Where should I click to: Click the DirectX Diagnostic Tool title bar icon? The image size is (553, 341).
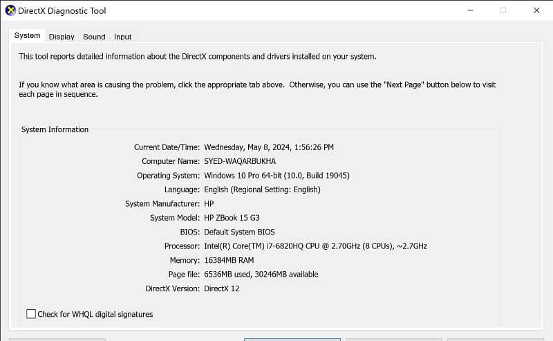pyautogui.click(x=10, y=10)
